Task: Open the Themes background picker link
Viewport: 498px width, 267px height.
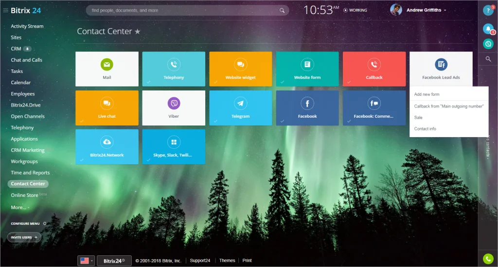Action: click(227, 261)
